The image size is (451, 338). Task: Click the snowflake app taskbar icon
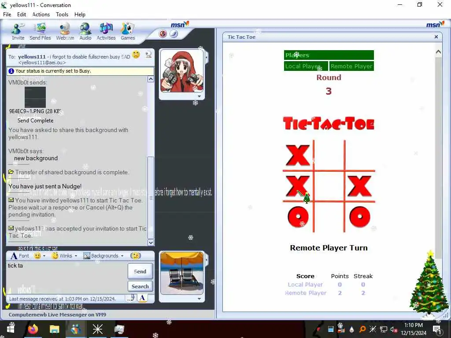(x=97, y=329)
